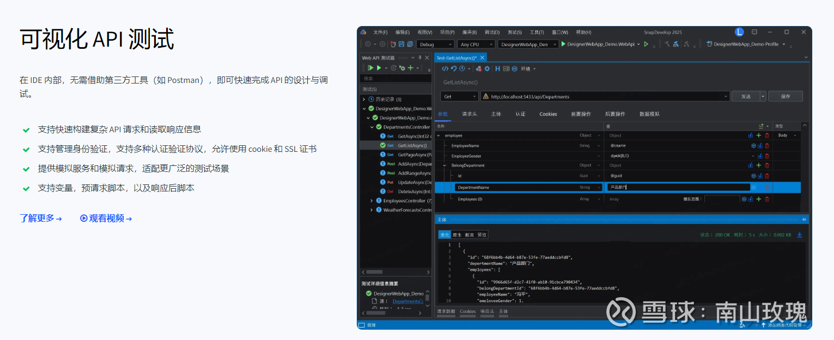This screenshot has width=834, height=340.
Task: Open the Debug configuration dropdown
Action: coord(435,44)
